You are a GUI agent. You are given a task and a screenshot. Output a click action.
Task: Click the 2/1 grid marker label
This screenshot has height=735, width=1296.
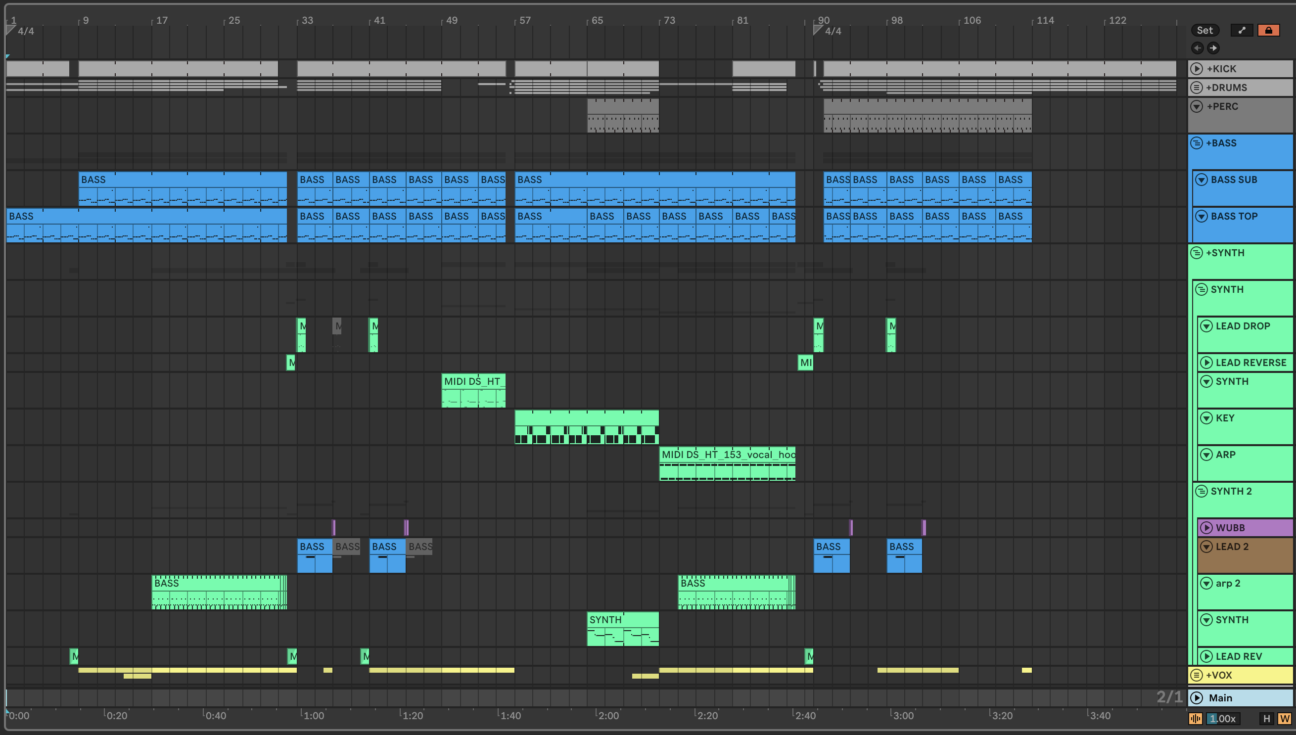1169,697
